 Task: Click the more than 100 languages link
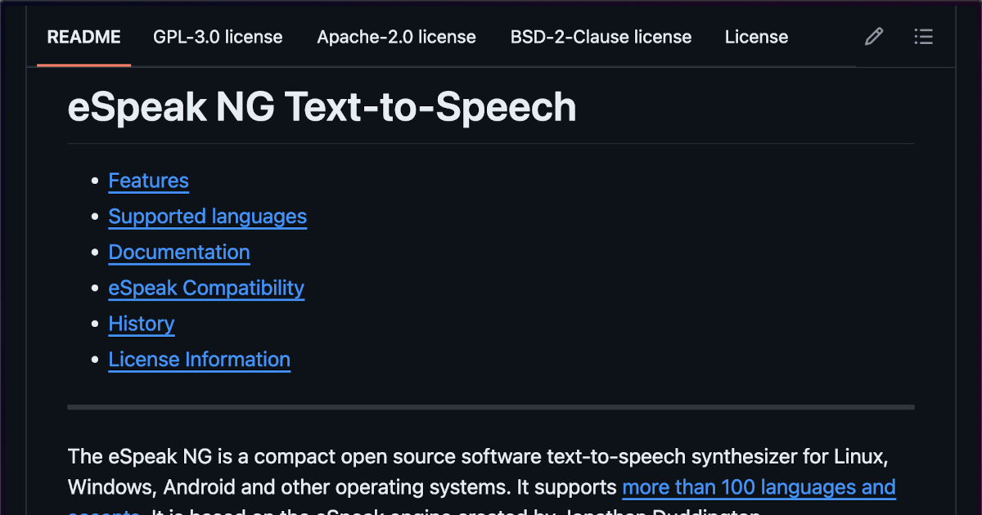pyautogui.click(x=759, y=487)
